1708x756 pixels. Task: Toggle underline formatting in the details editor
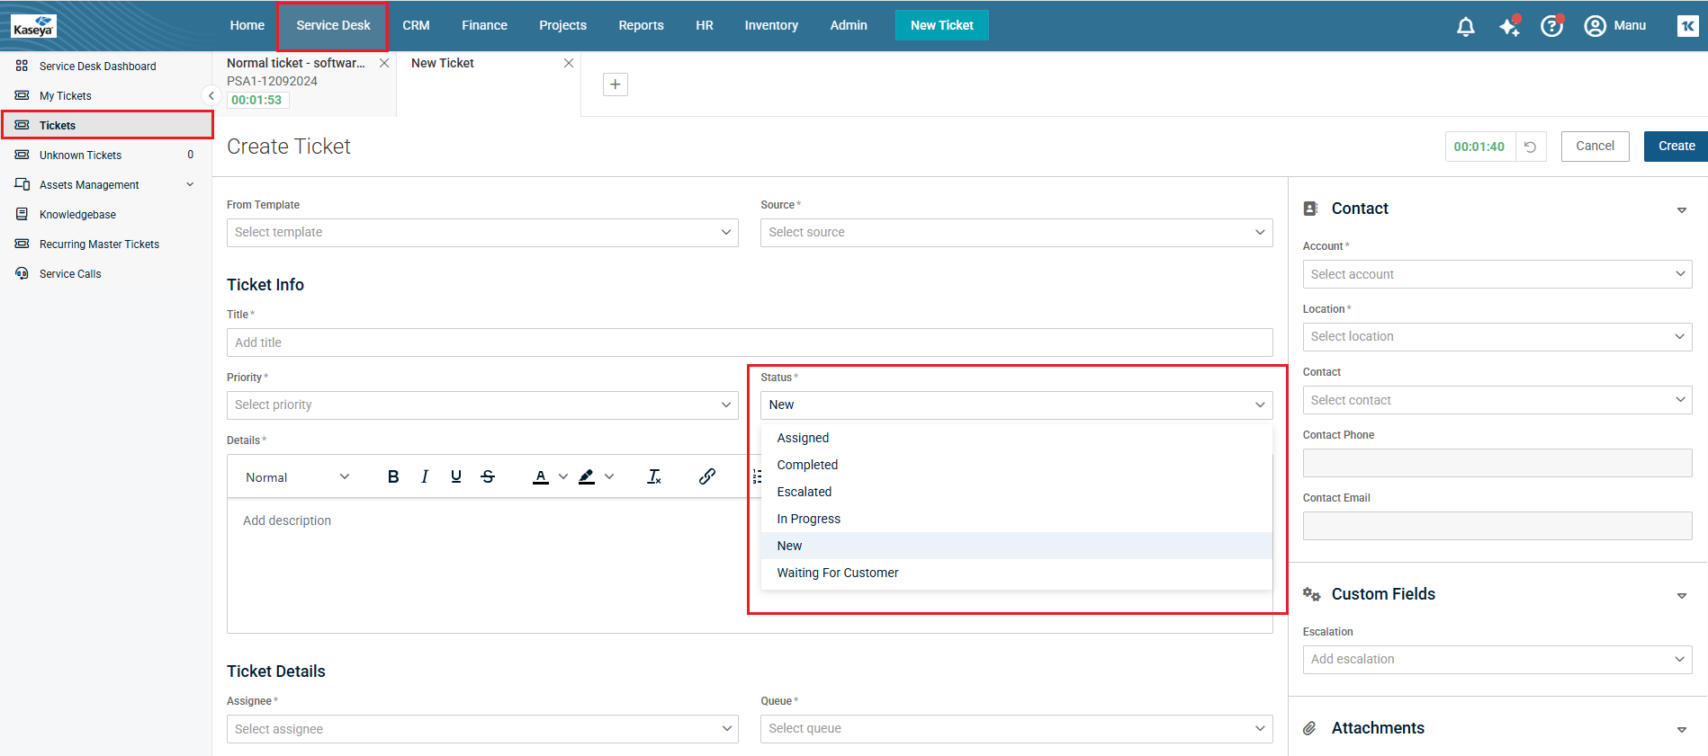pyautogui.click(x=456, y=476)
